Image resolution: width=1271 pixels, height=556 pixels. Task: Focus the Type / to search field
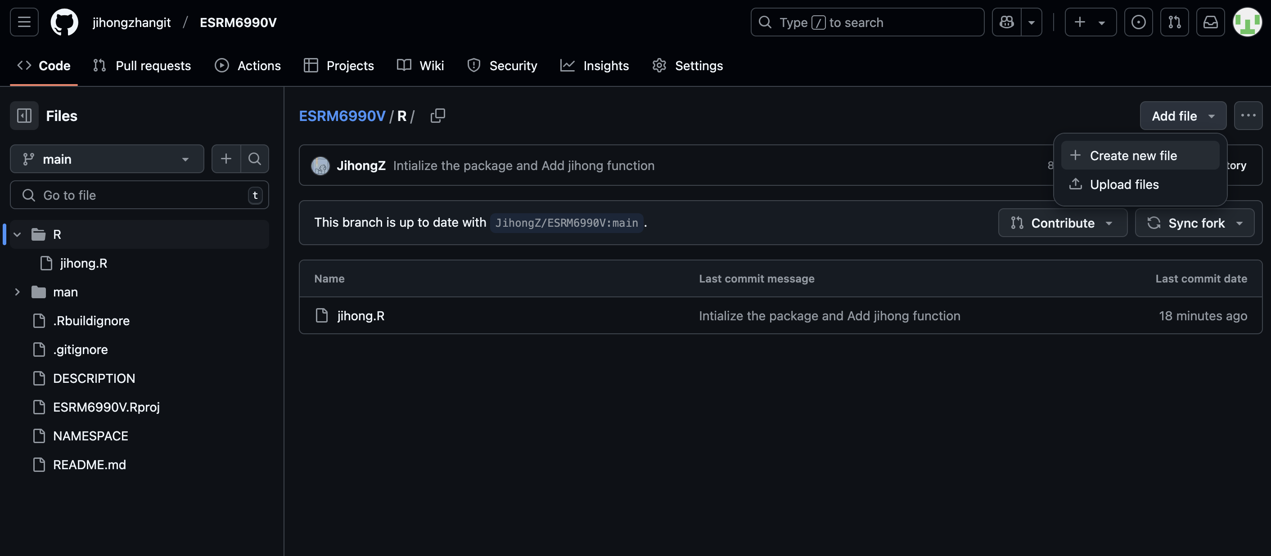pos(867,22)
